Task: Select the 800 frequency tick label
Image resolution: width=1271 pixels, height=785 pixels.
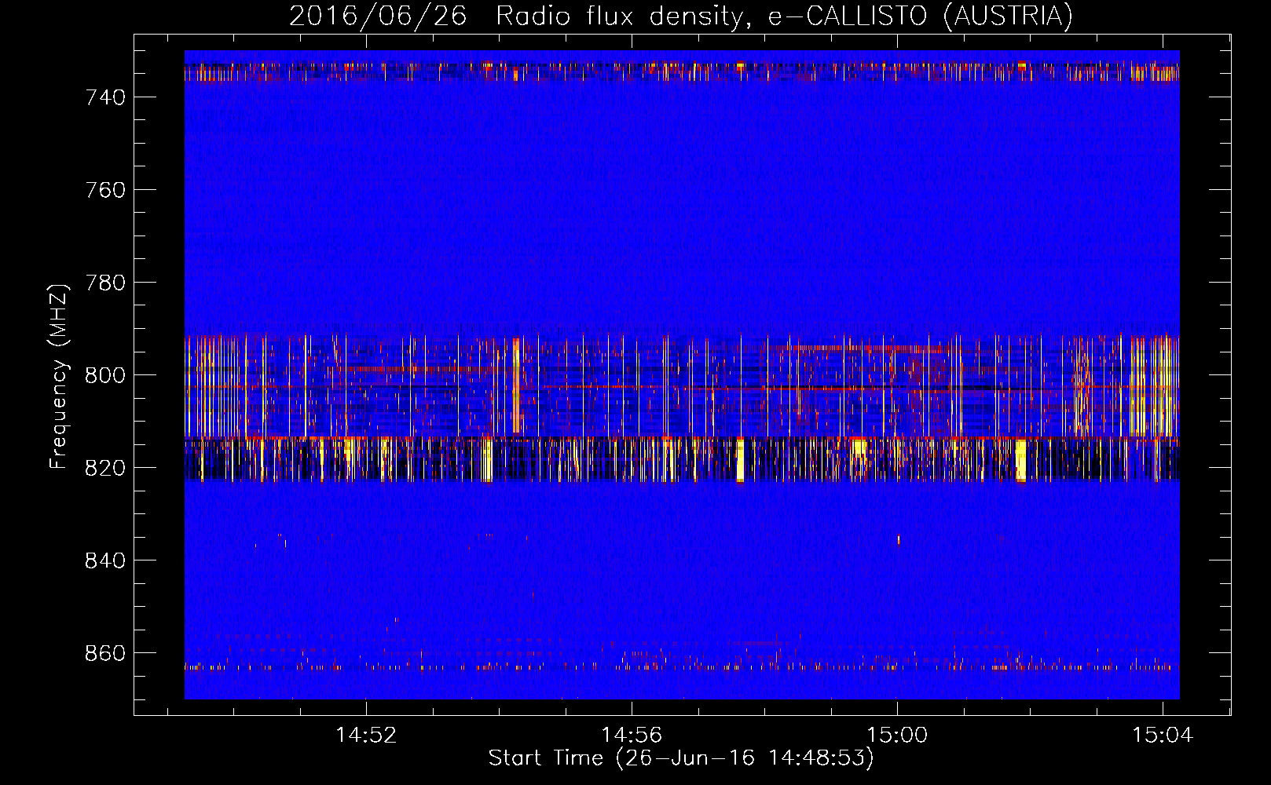Action: point(105,375)
